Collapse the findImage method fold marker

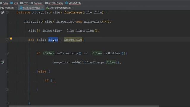[x=7, y=12]
